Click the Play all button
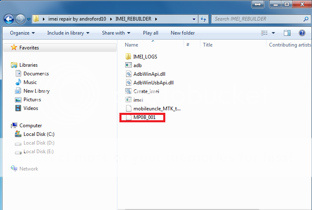This screenshot has width=312, height=210. click(150, 33)
